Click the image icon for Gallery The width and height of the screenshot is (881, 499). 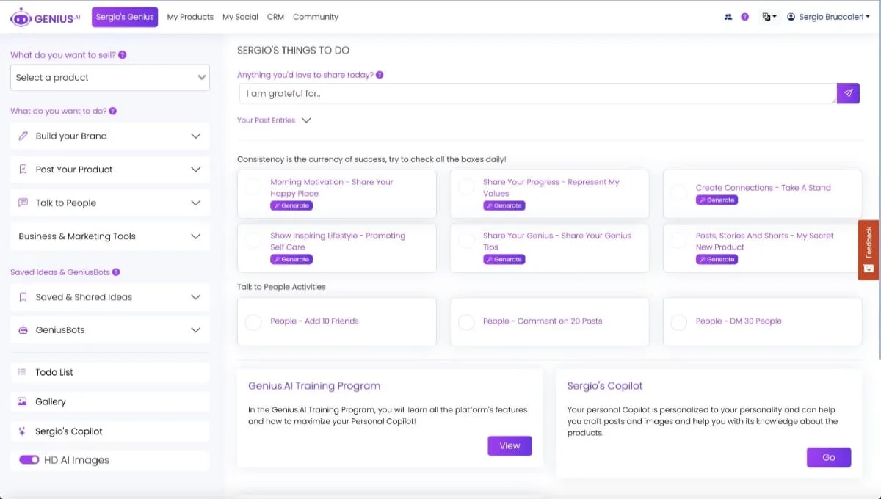(x=22, y=401)
